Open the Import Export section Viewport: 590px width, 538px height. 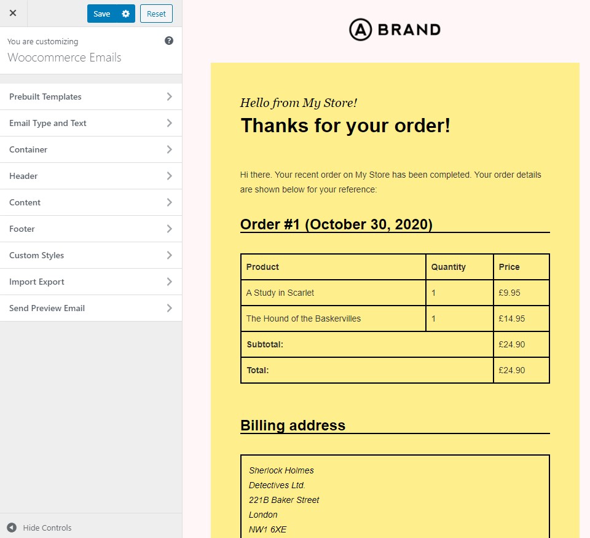(x=37, y=282)
